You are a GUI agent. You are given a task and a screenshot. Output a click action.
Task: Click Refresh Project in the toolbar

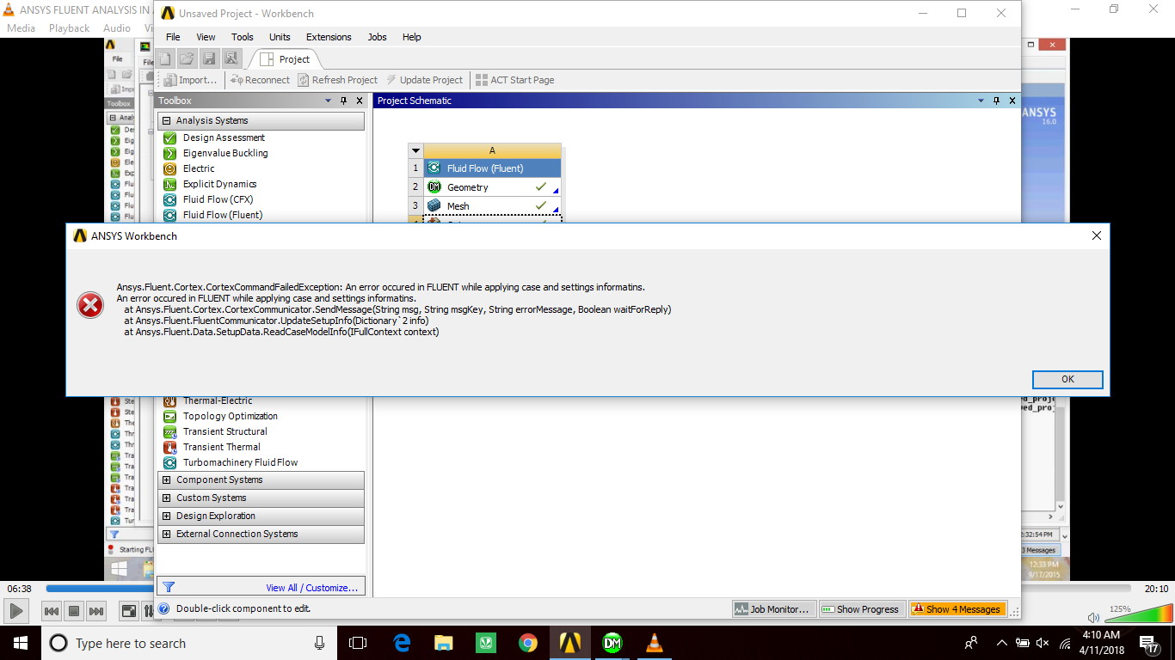point(337,80)
